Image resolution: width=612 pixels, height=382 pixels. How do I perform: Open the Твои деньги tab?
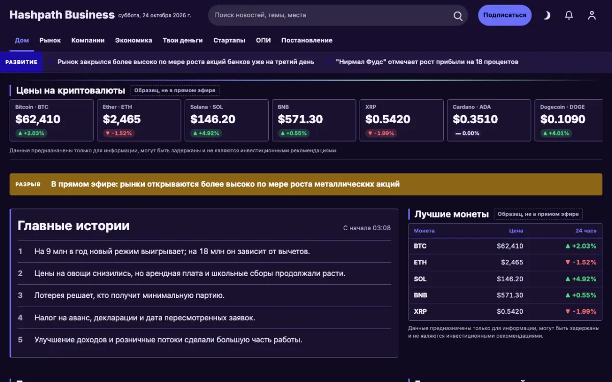(x=183, y=40)
